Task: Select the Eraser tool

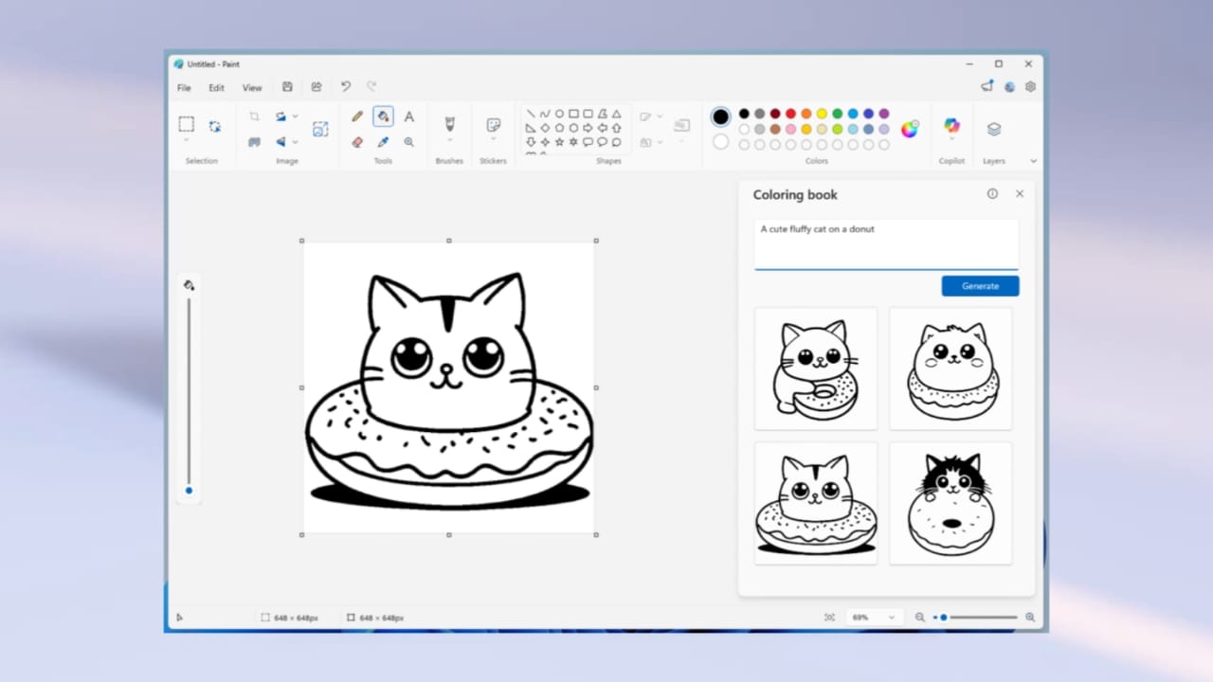Action: click(x=357, y=142)
